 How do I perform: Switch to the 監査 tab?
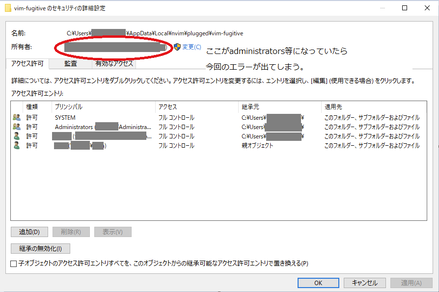(71, 63)
